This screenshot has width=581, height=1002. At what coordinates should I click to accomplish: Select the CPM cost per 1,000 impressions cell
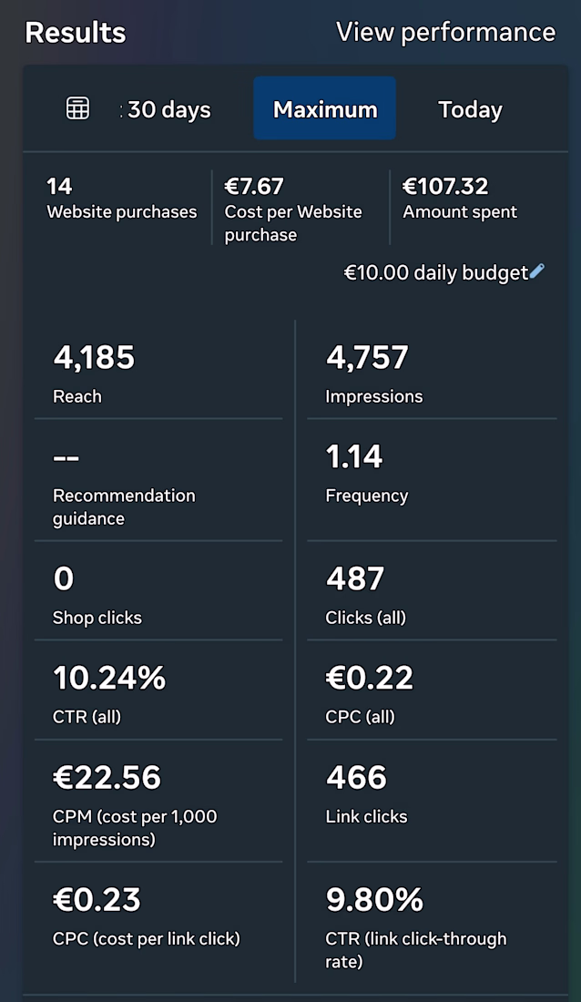click(x=158, y=803)
